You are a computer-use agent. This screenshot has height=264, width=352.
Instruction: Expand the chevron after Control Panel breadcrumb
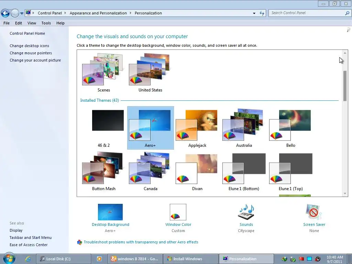(x=65, y=13)
